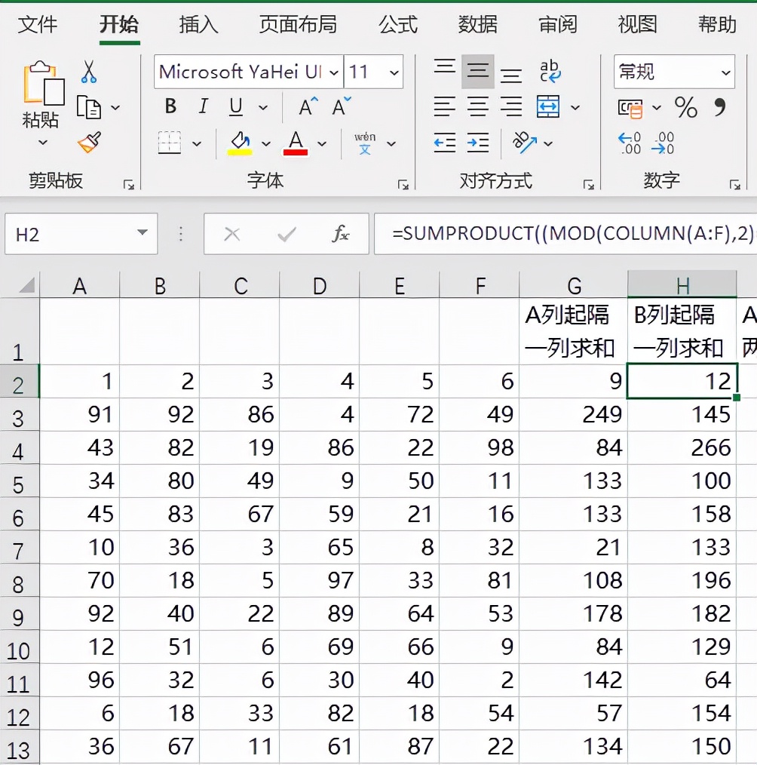
Task: Click the formula bar input
Action: pos(565,233)
